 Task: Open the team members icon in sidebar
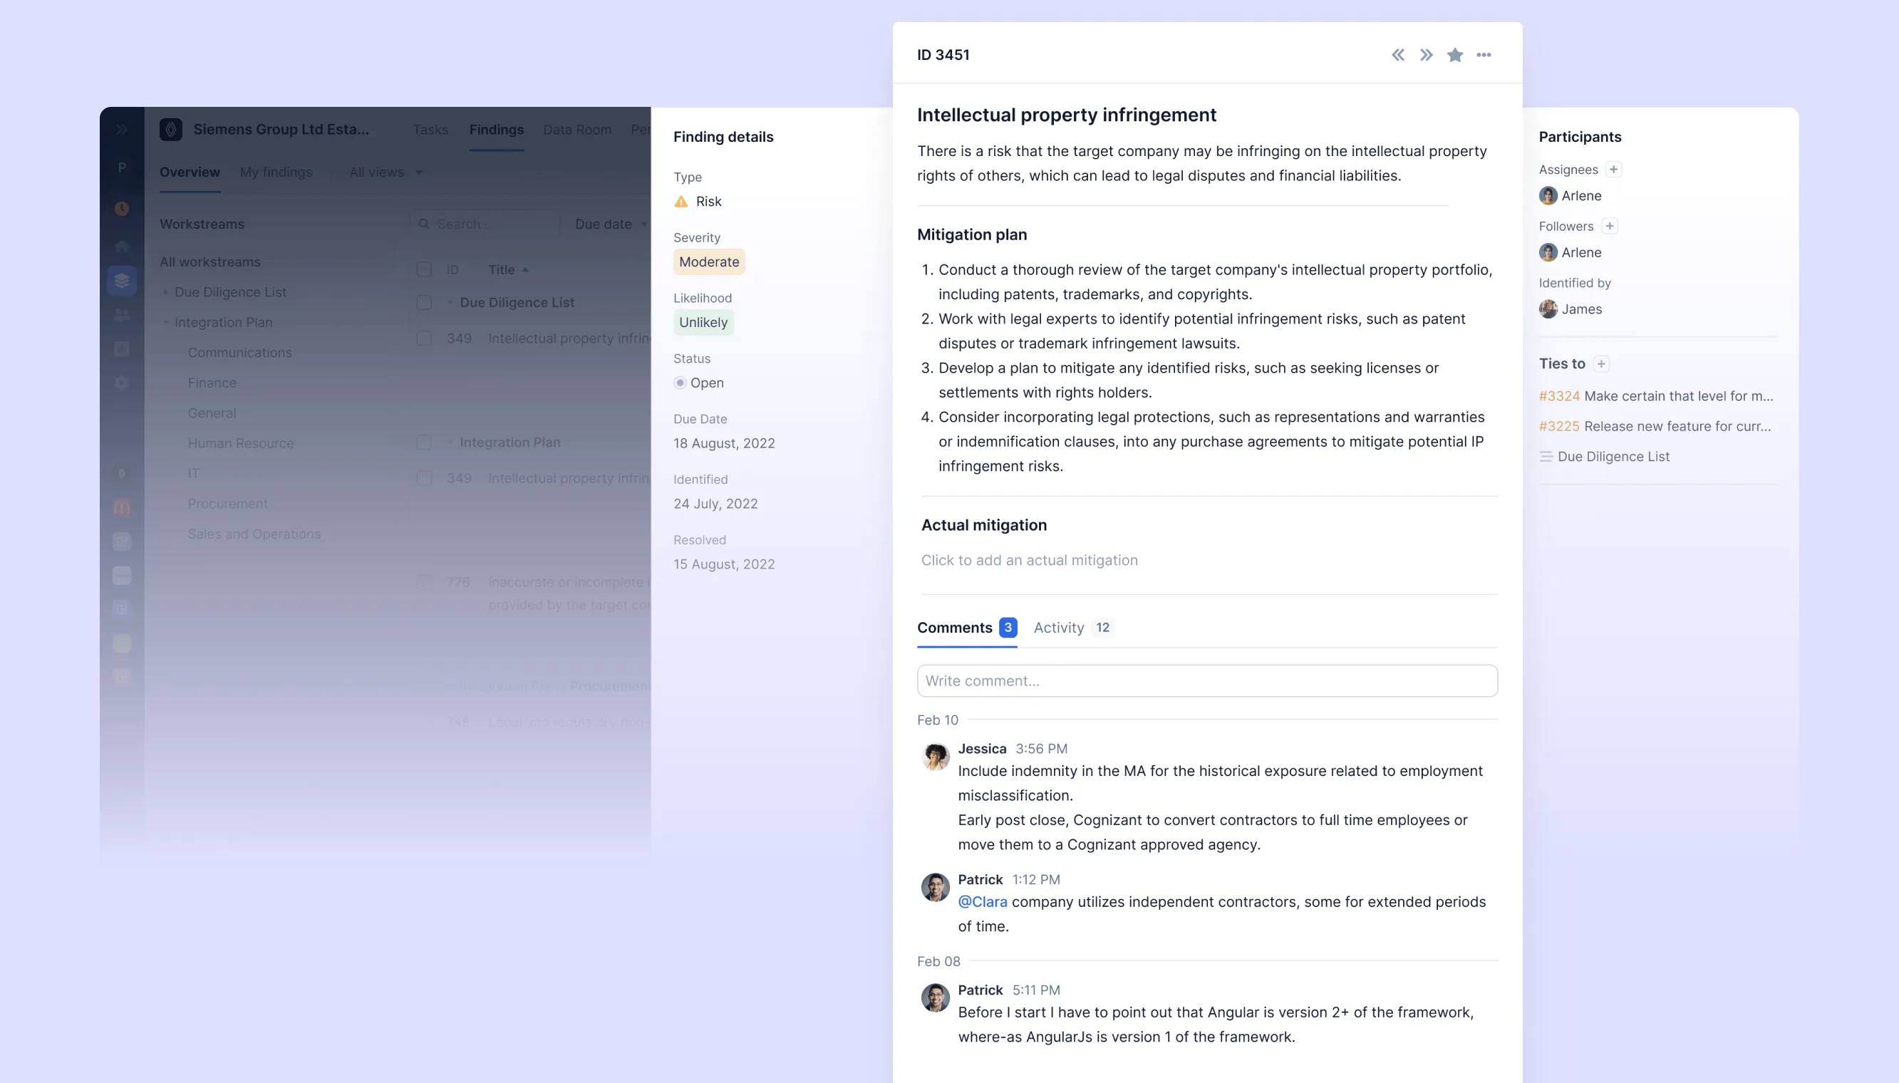pyautogui.click(x=122, y=315)
